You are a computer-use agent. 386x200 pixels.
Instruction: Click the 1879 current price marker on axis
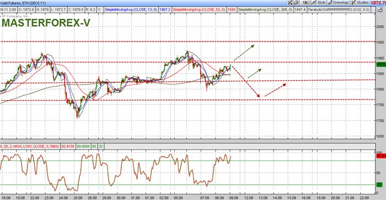click(x=381, y=64)
